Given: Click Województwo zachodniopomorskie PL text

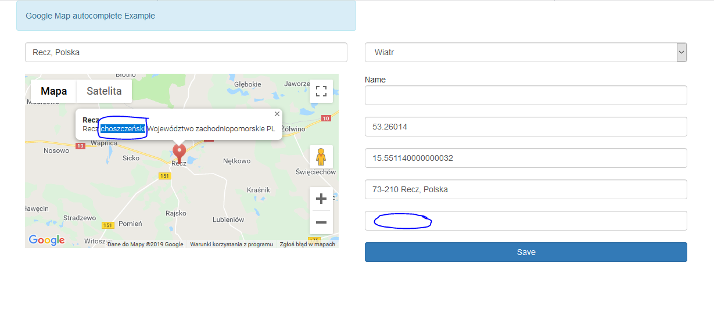Looking at the screenshot, I should point(211,128).
